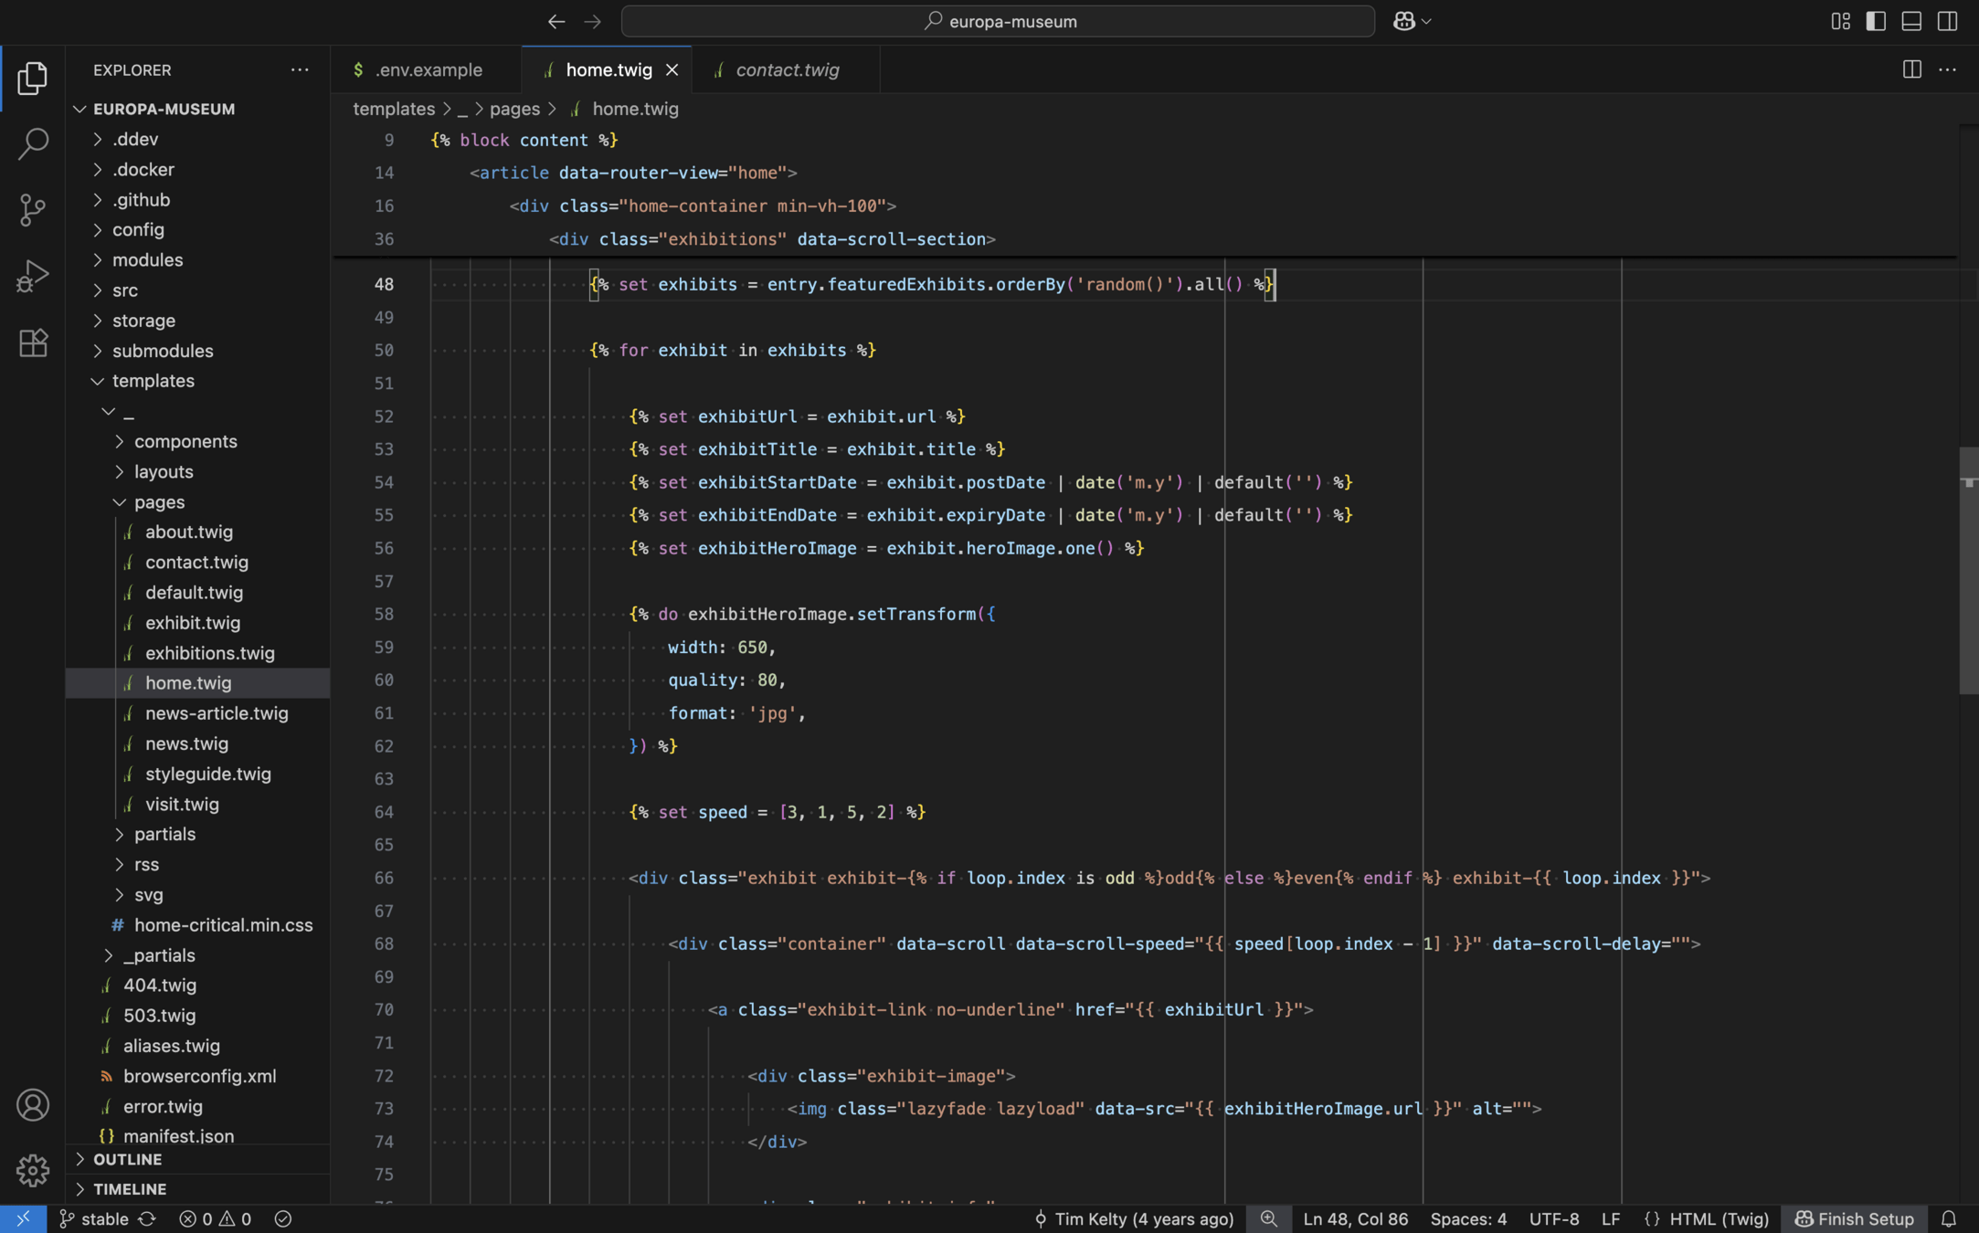Switch to the contact.twig tab
Screen dimensions: 1979x1233
[x=787, y=69]
